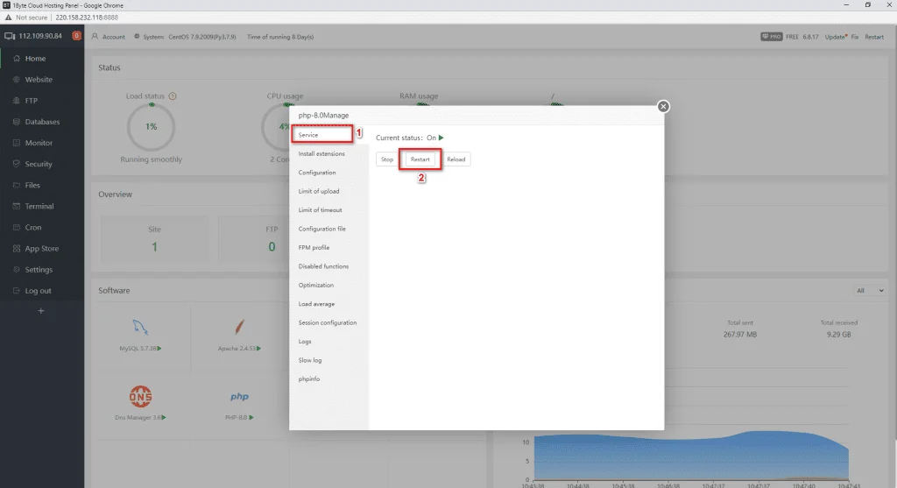Click the 112.109.90.84 server label
897x488 pixels.
pos(40,35)
